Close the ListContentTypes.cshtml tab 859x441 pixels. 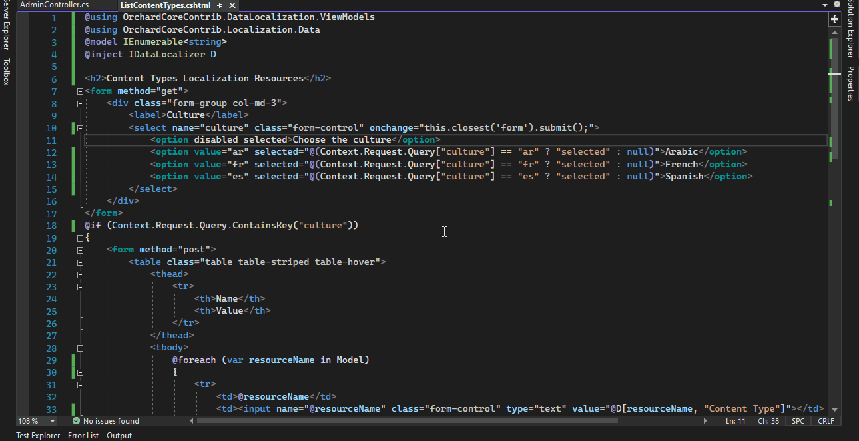click(231, 5)
